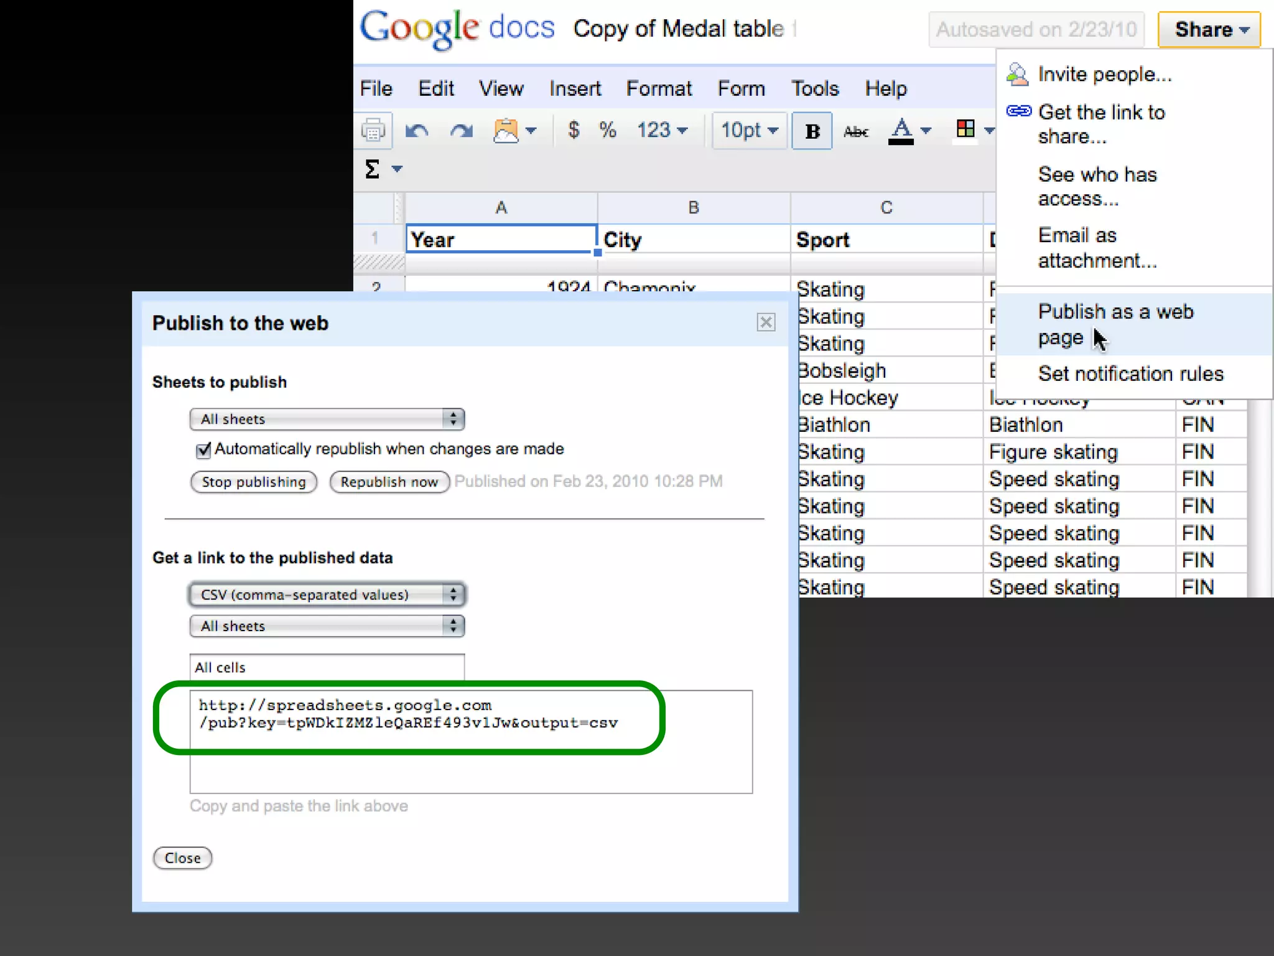Click the print icon in the toolbar
The height and width of the screenshot is (956, 1274).
click(373, 131)
